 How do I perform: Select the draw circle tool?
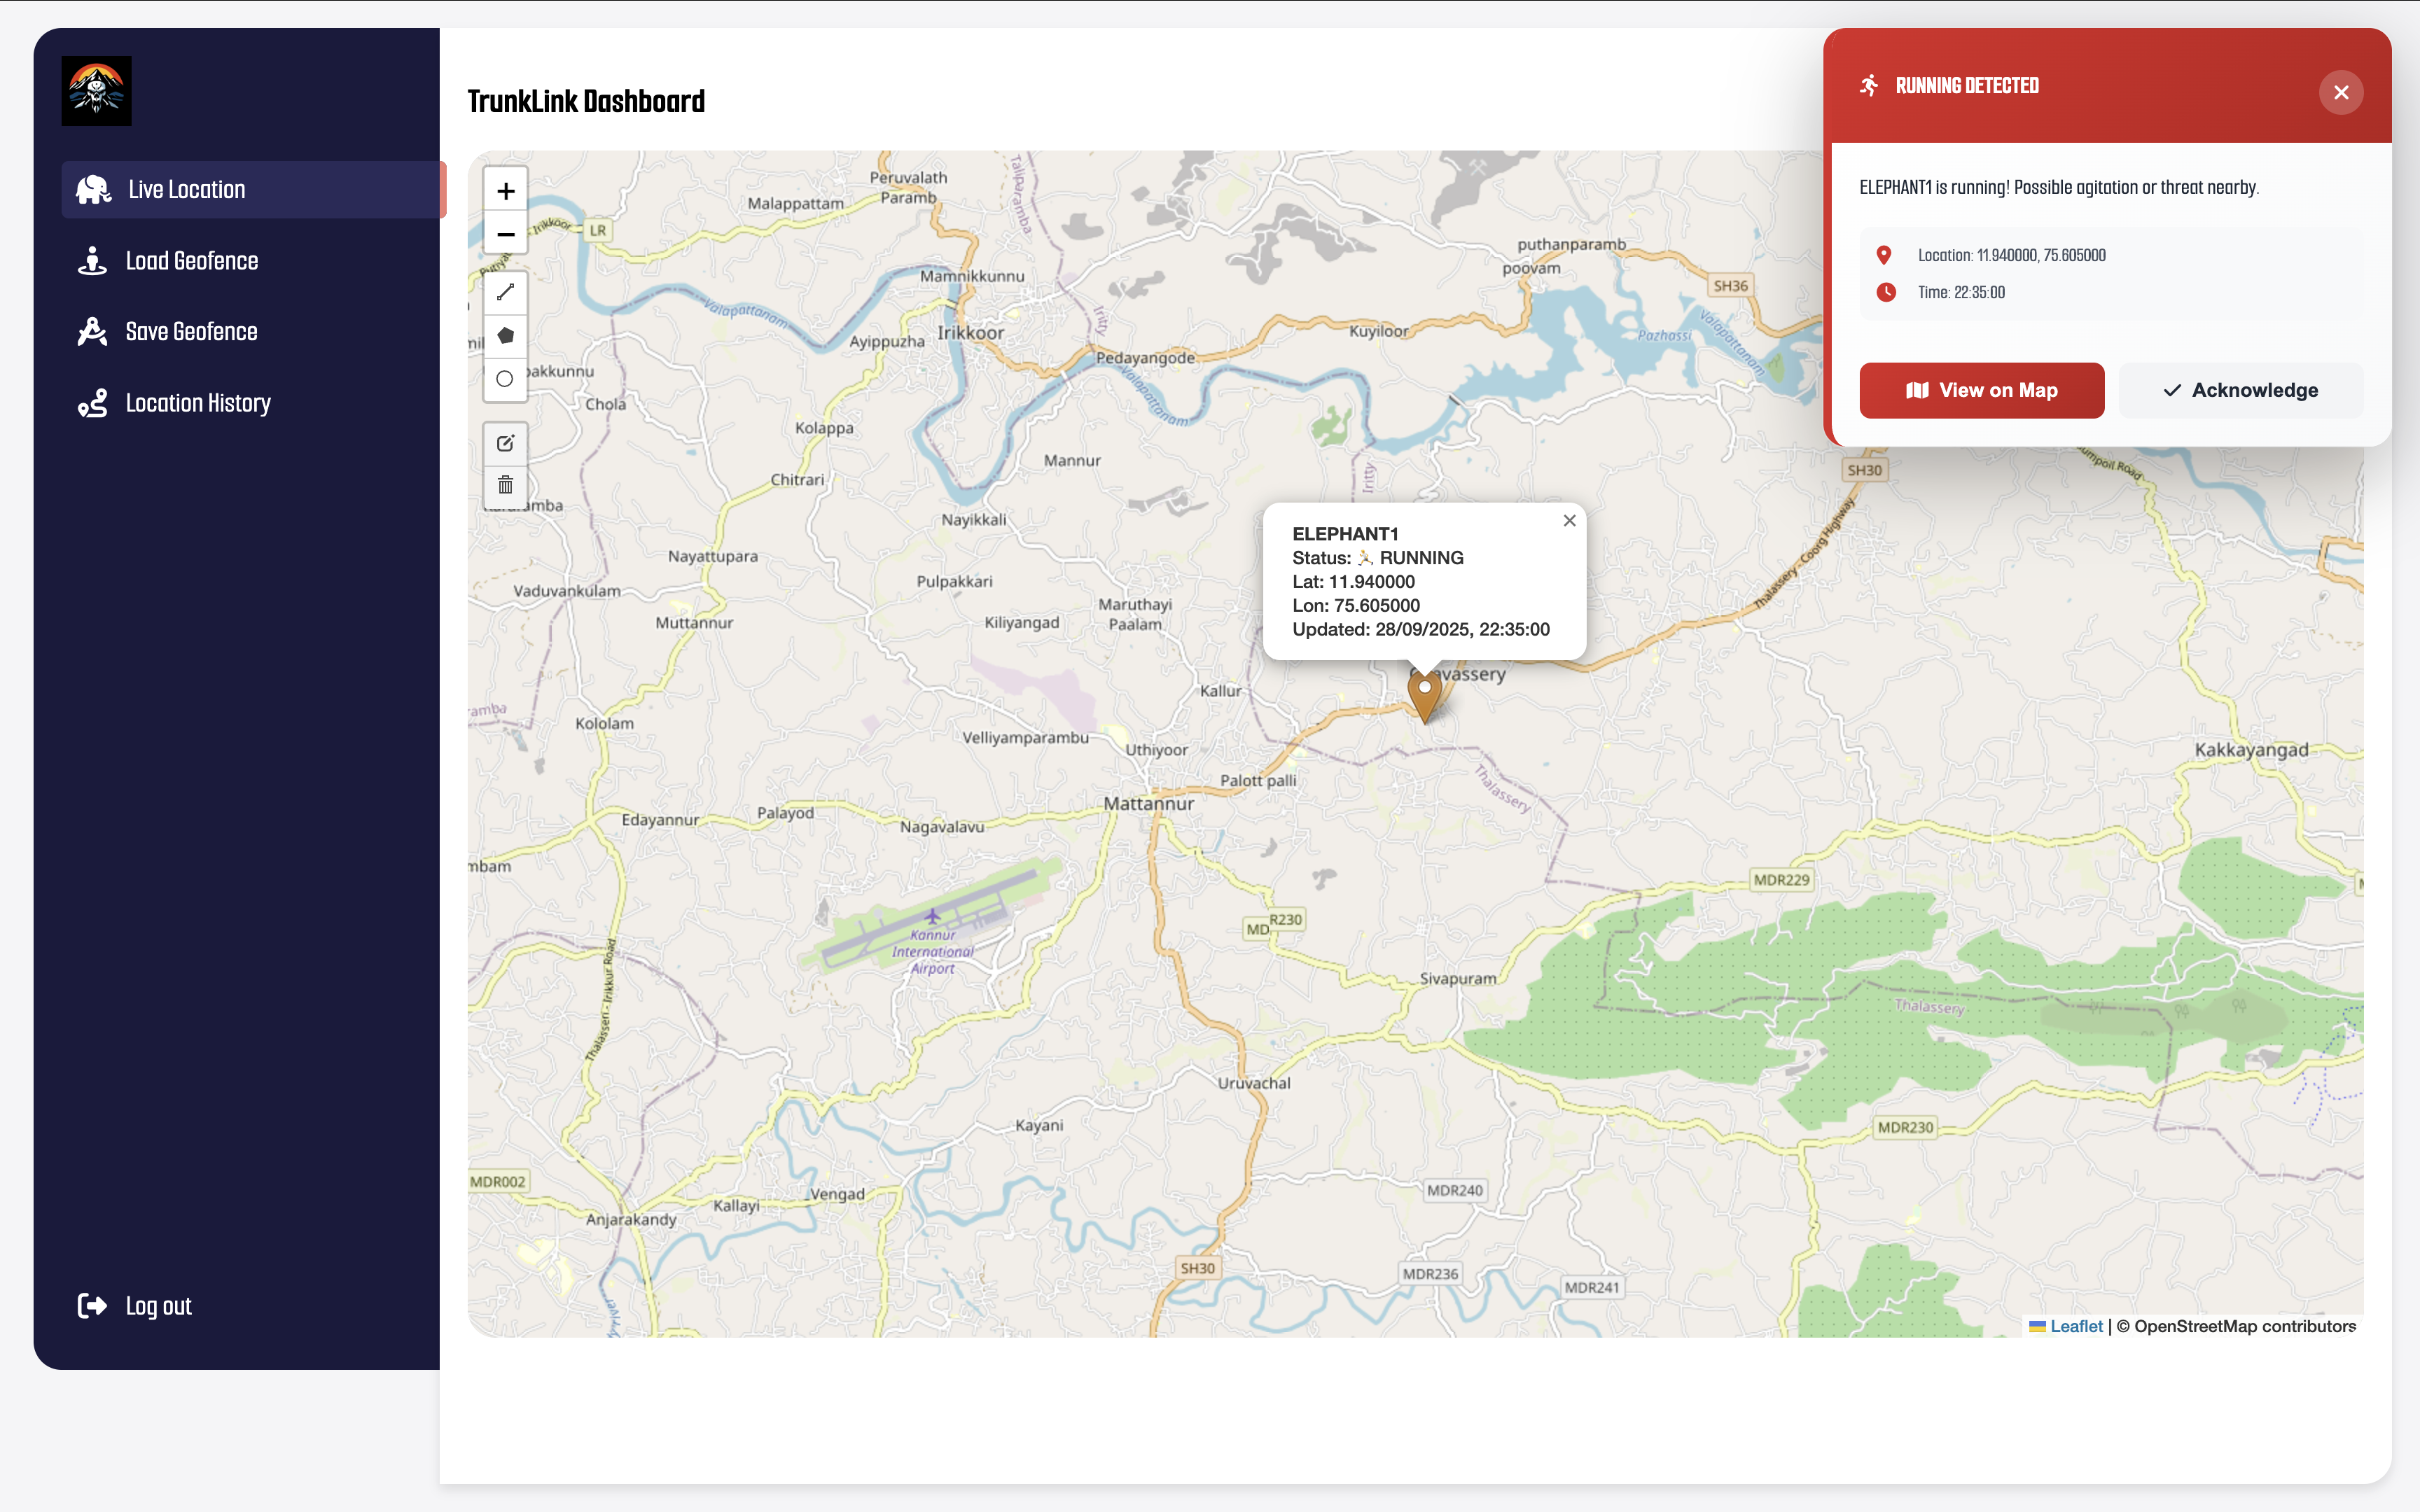click(x=506, y=379)
